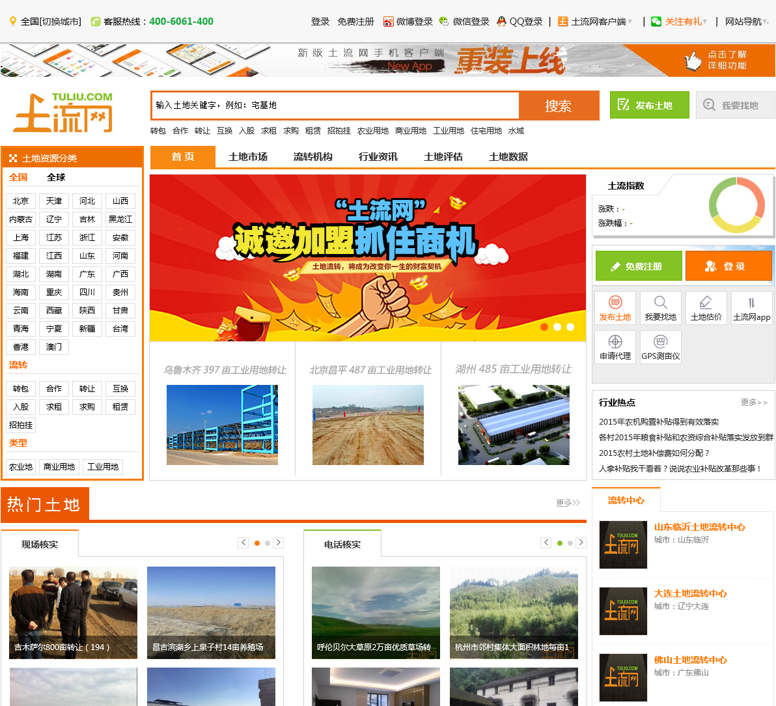Viewport: 776px width, 706px height.
Task: Select the third banner carousel dot
Action: [570, 327]
